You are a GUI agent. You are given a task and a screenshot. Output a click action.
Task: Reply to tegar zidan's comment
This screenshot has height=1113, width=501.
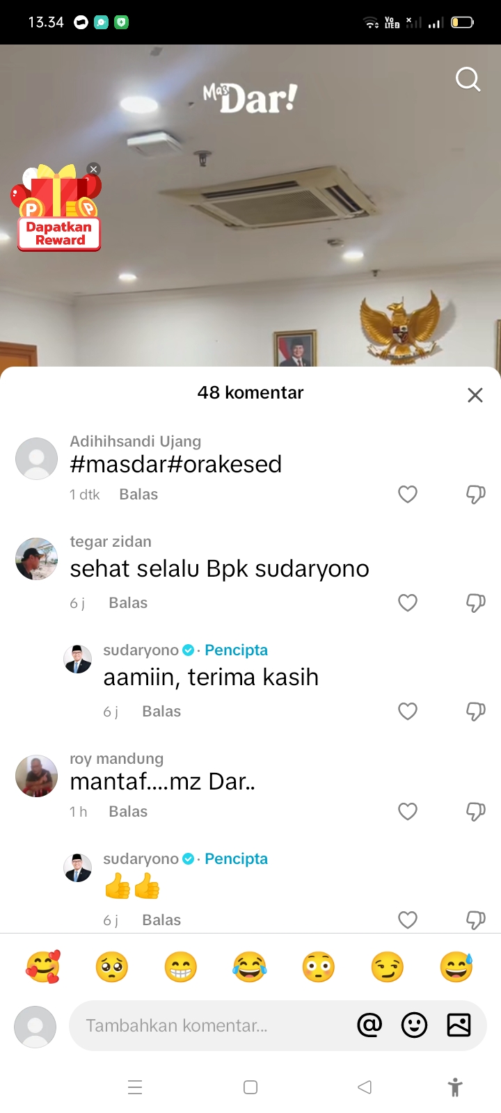(128, 603)
